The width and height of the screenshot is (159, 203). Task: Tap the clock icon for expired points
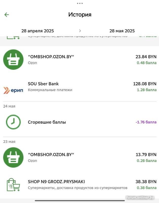pyautogui.click(x=13, y=122)
